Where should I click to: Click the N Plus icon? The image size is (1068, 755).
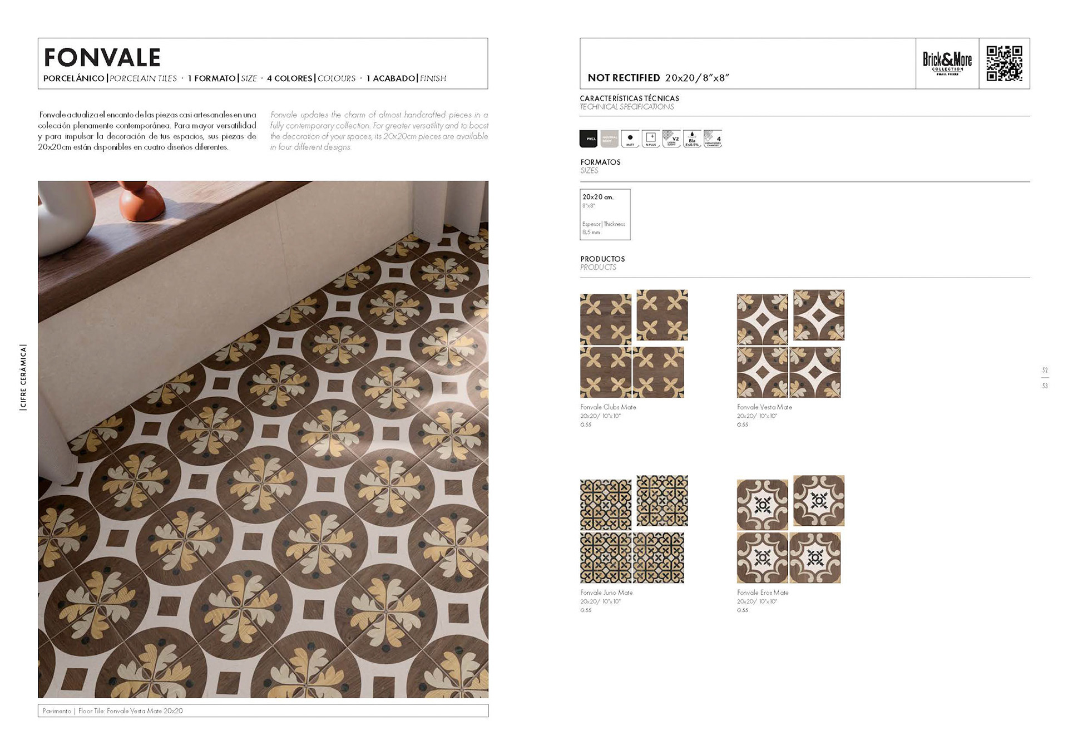(x=651, y=139)
